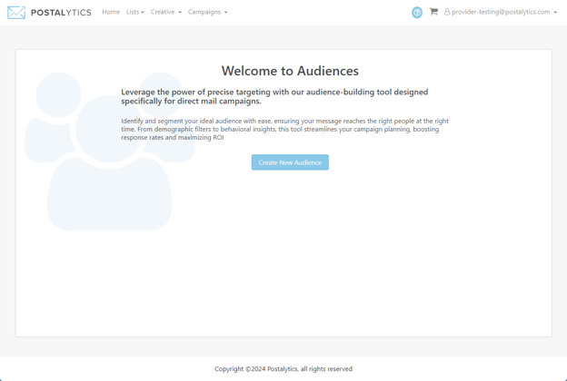Click the Postalytics envelope logo icon

[x=16, y=13]
